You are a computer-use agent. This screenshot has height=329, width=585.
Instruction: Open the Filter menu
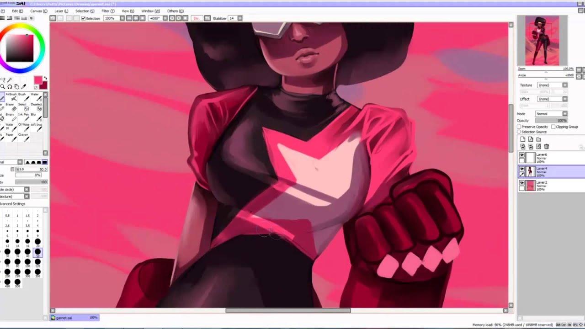108,11
